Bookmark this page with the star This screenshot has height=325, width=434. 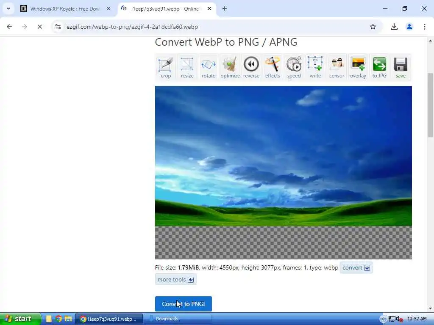[373, 27]
